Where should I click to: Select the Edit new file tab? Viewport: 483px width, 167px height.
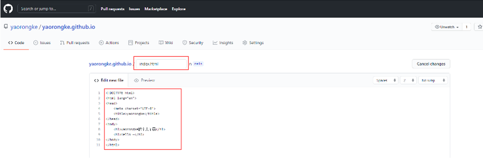[x=109, y=80]
